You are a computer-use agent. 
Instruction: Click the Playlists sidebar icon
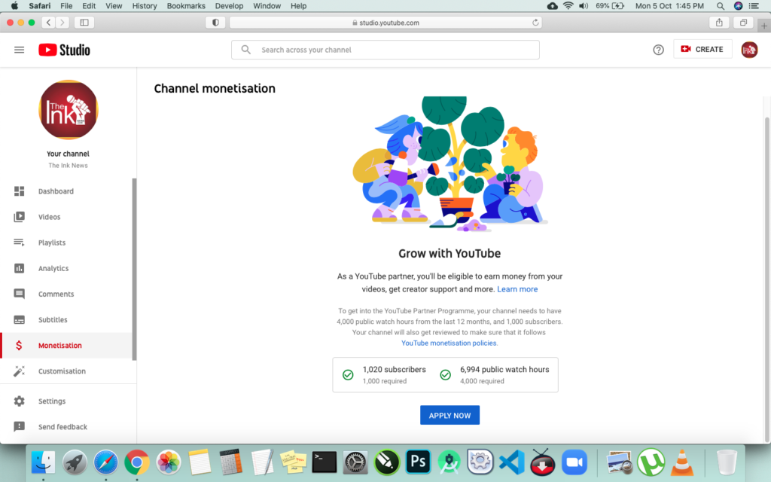click(19, 243)
